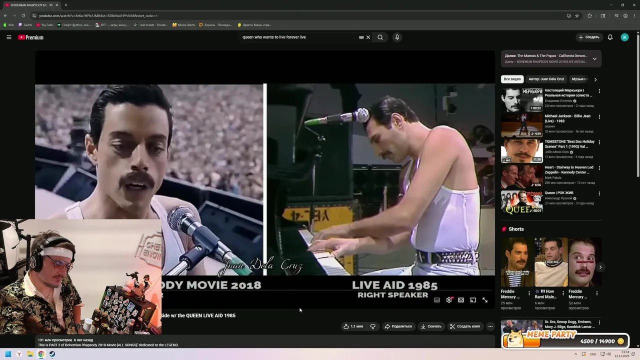Open a new browser tab
Image resolution: width=640 pixels, height=360 pixels.
tap(65, 5)
